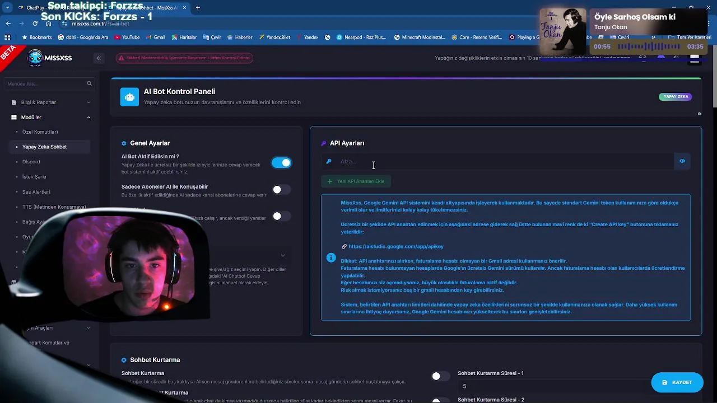This screenshot has height=403, width=717.
Task: Click the Tanju Okan album cover thumbnail
Action: tap(563, 31)
